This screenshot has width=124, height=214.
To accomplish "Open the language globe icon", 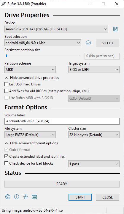I will (x=8, y=197).
